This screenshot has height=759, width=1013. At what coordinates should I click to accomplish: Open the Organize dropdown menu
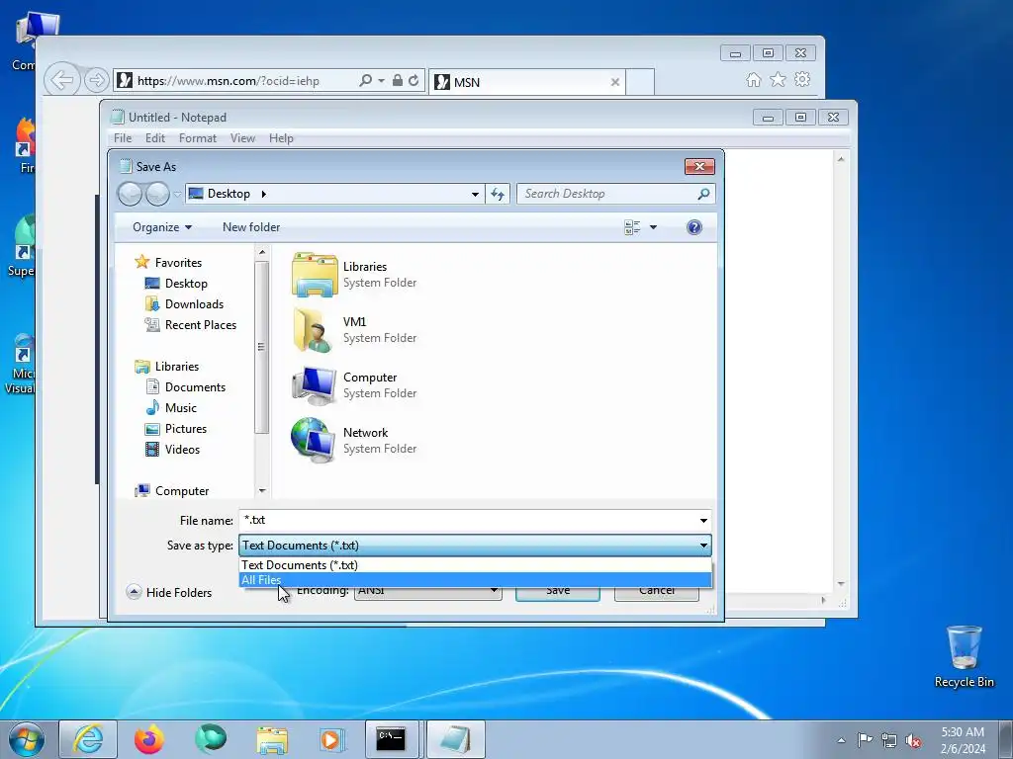pyautogui.click(x=162, y=227)
